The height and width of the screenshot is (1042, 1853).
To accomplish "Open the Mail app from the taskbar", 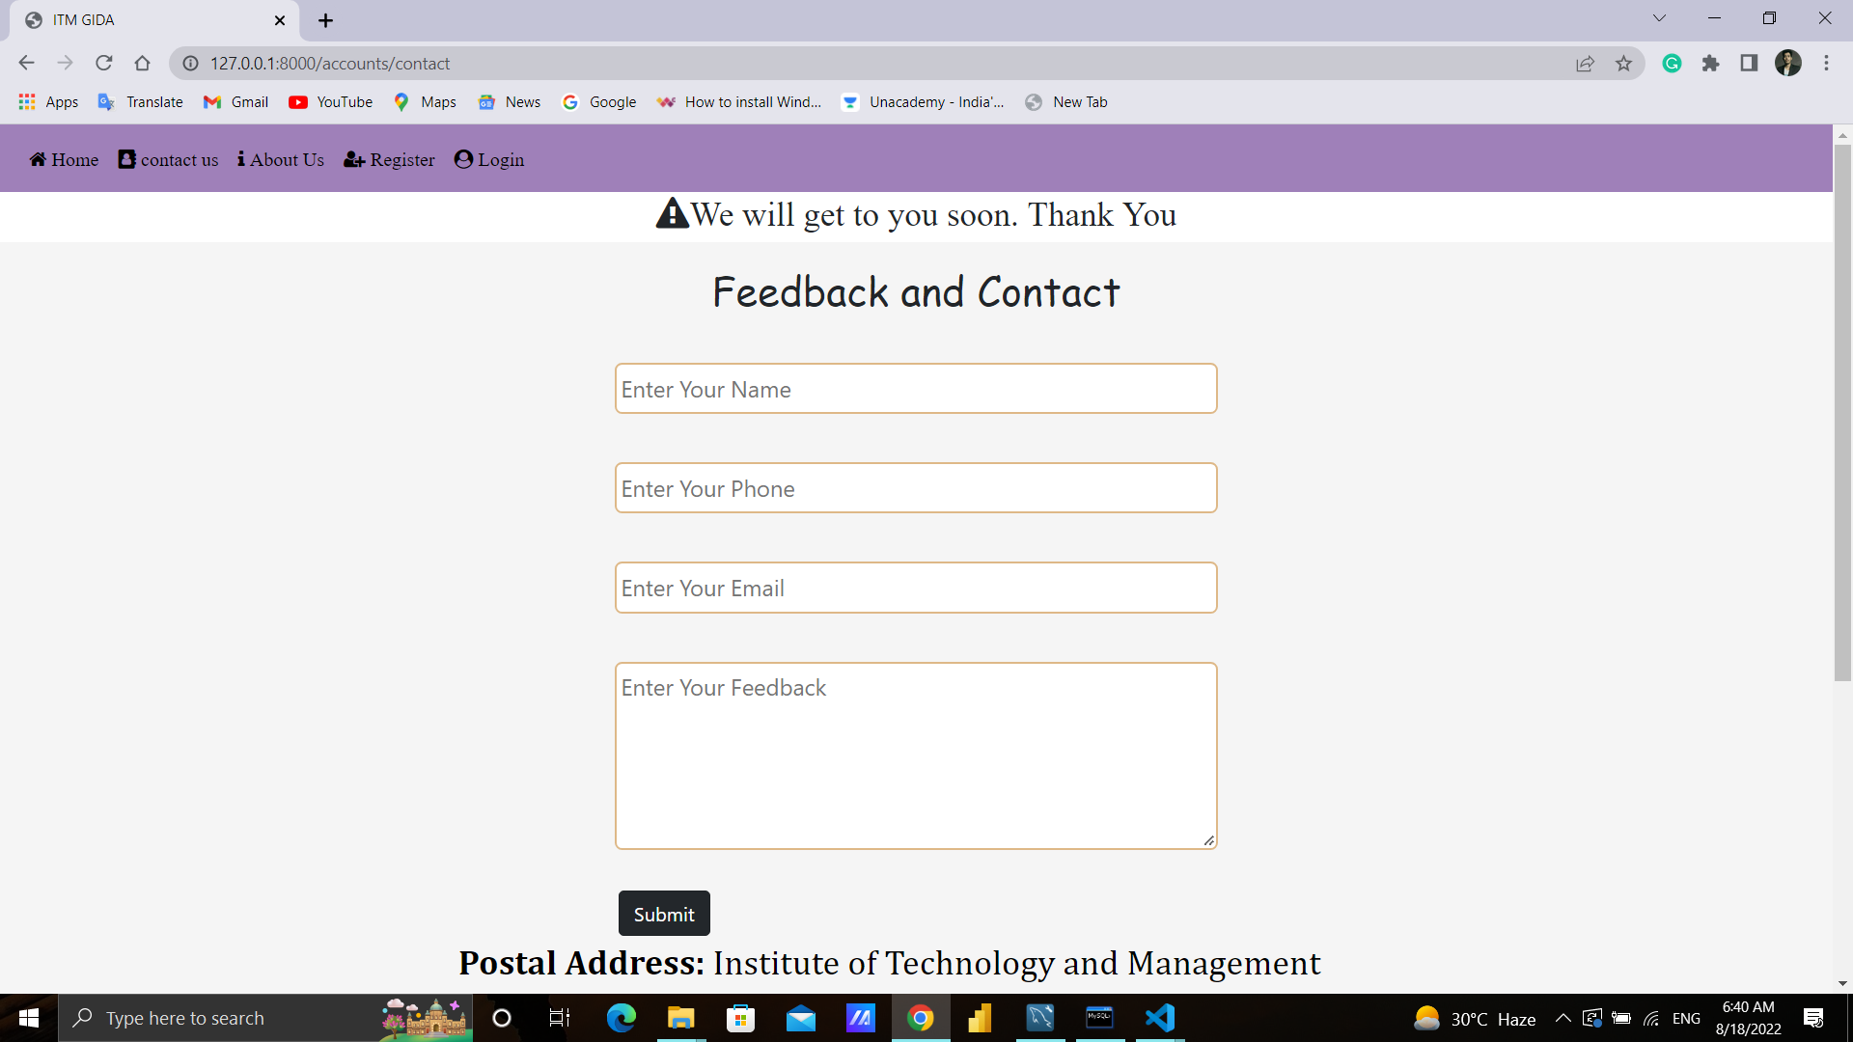I will point(801,1018).
